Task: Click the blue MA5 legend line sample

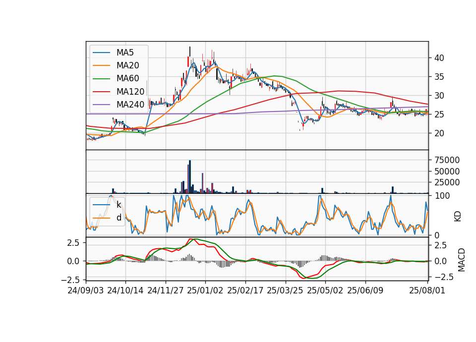Action: 101,53
